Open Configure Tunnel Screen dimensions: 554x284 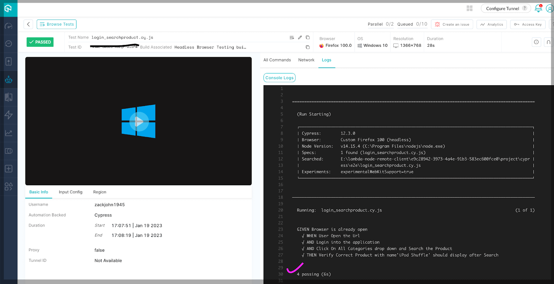click(x=506, y=8)
